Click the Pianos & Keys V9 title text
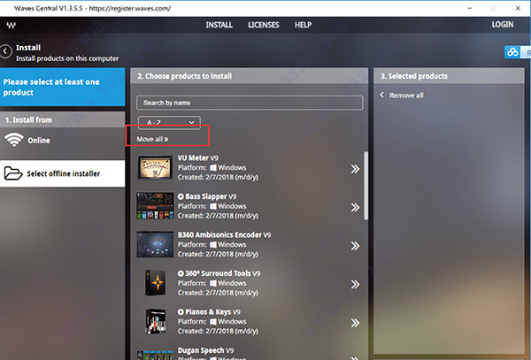 (x=212, y=312)
